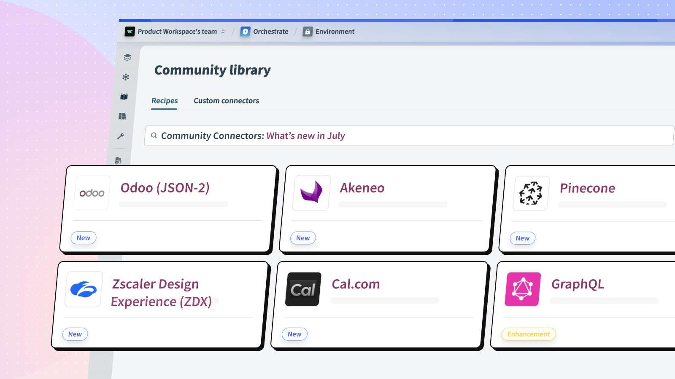The image size is (675, 379).
Task: Open the Akeneo connector title
Action: [x=362, y=188]
